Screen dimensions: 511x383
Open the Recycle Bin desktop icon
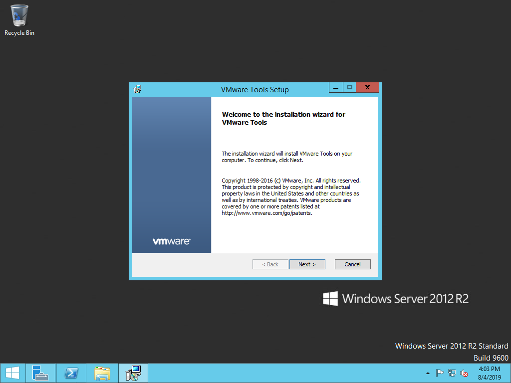point(19,20)
